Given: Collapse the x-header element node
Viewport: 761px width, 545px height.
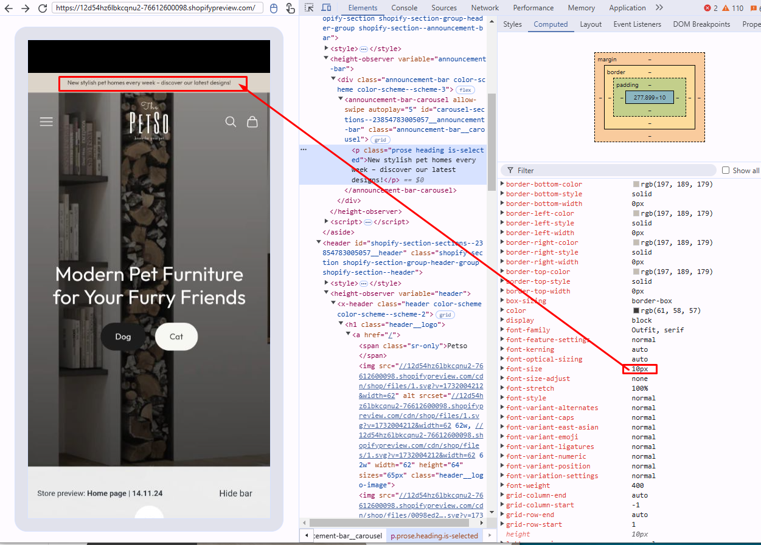Looking at the screenshot, I should click(334, 304).
